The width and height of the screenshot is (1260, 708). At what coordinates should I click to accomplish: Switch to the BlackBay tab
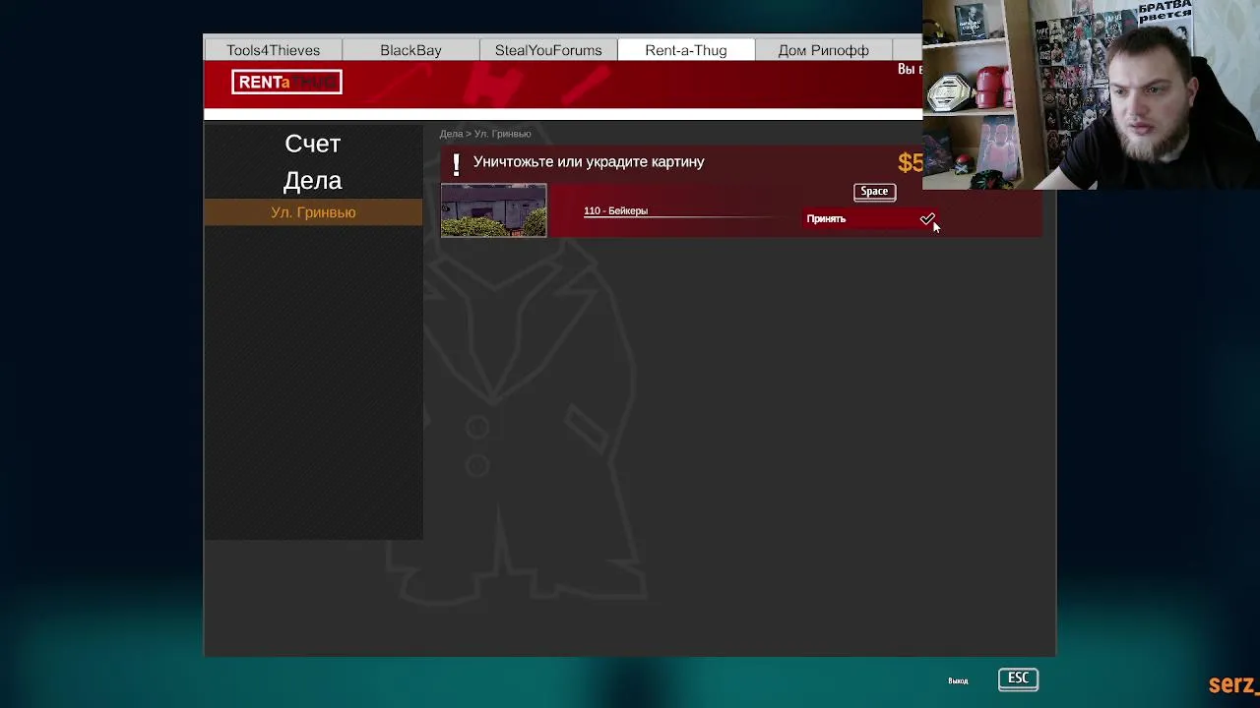pyautogui.click(x=410, y=50)
